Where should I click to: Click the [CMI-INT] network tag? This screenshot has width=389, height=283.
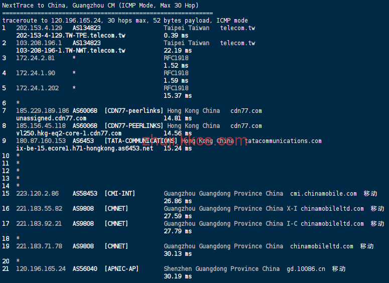(x=119, y=194)
